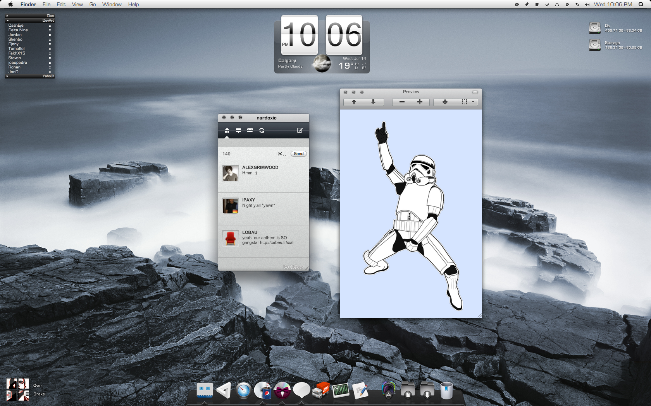Show mentions via the speech bubble icon

(239, 130)
